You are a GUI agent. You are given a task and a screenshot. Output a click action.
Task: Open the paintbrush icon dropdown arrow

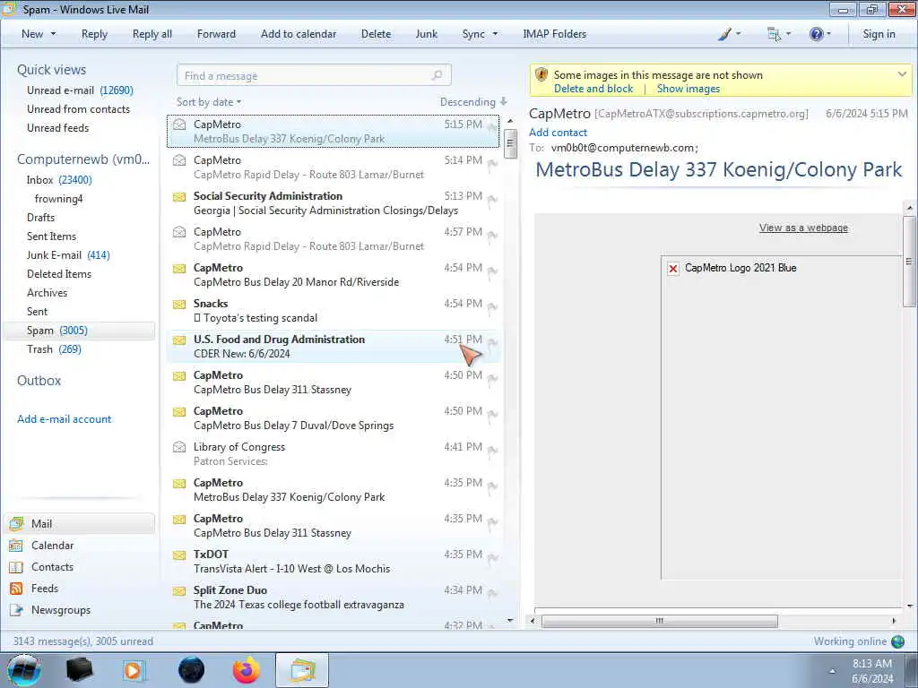tap(738, 34)
